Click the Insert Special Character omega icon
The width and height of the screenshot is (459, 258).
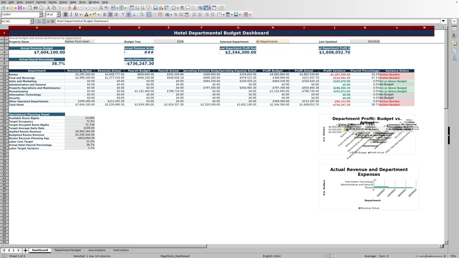point(174,8)
